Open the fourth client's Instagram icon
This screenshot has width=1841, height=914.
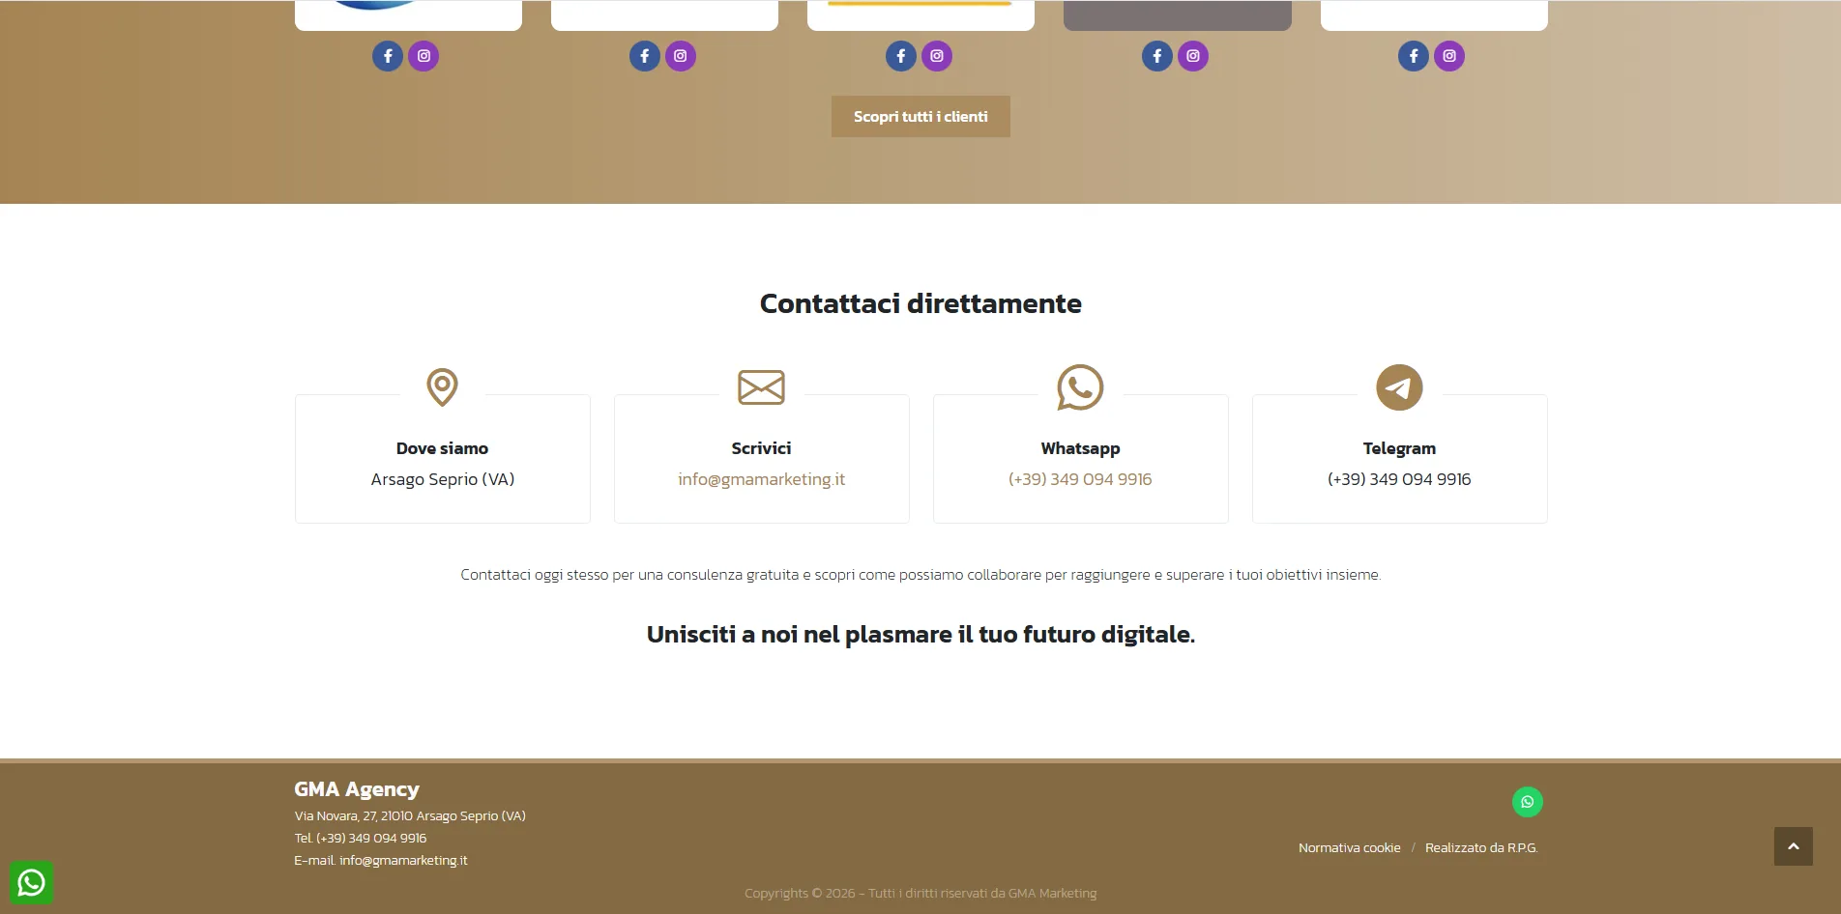click(x=1193, y=56)
